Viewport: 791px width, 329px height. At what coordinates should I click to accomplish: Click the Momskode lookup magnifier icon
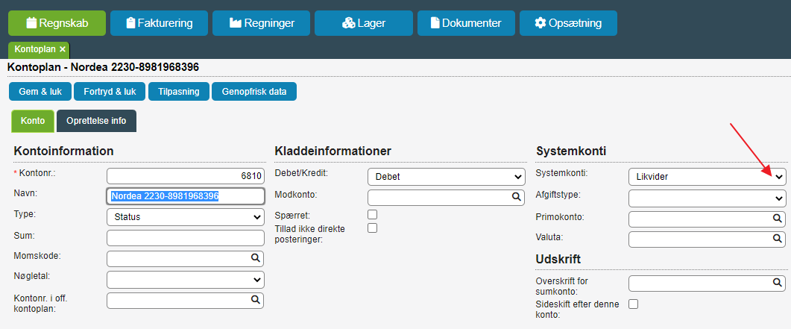pos(256,257)
